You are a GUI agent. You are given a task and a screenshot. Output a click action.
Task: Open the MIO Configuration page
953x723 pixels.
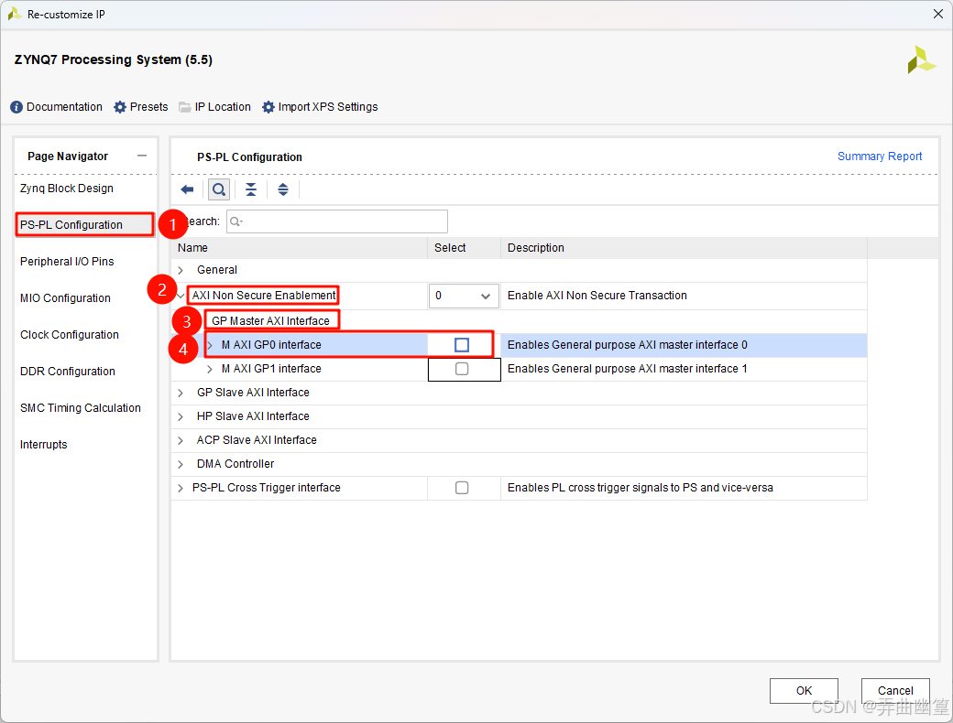[x=65, y=298]
